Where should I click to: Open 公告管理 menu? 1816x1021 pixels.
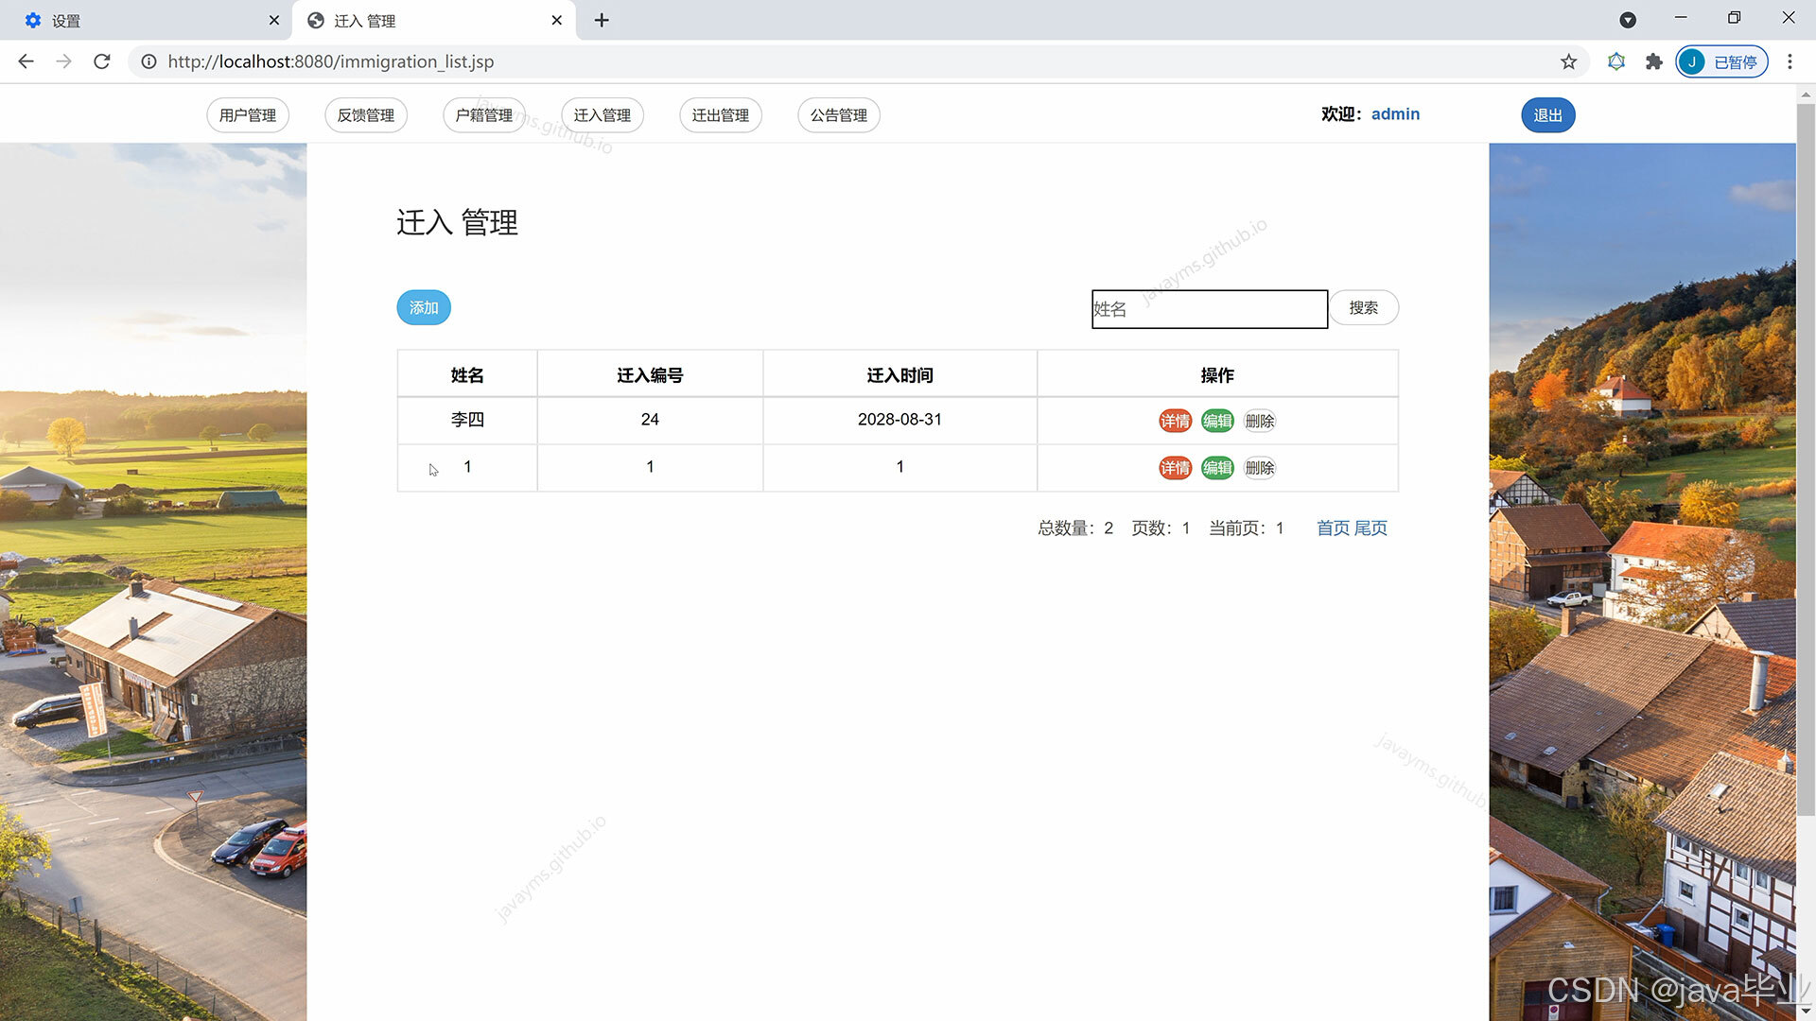tap(839, 115)
